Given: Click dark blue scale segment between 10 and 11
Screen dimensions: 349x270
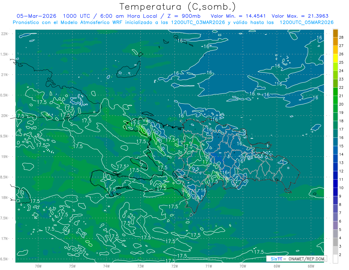Looking at the screenshot, I should 335,183.
